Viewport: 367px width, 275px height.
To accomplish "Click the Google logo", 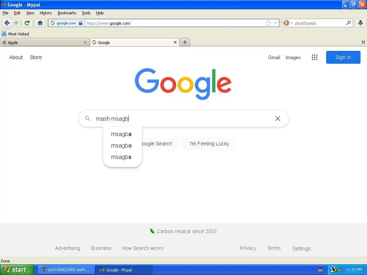I will tap(183, 84).
